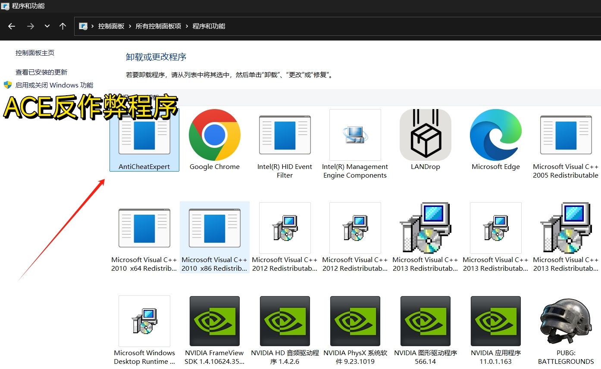The image size is (601, 369).
Task: Select the LANDrop program icon
Action: tap(426, 135)
